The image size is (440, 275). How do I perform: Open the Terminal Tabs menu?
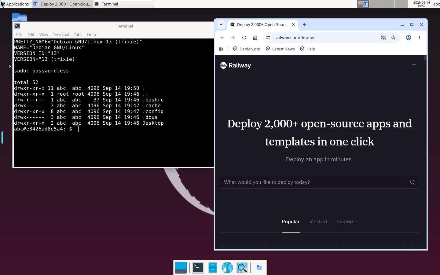[x=78, y=35]
